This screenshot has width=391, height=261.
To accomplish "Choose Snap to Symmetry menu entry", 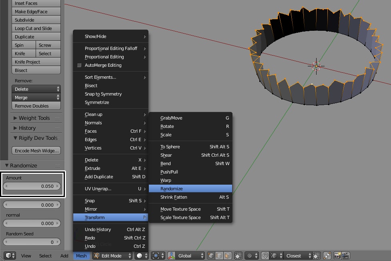I will coord(110,94).
